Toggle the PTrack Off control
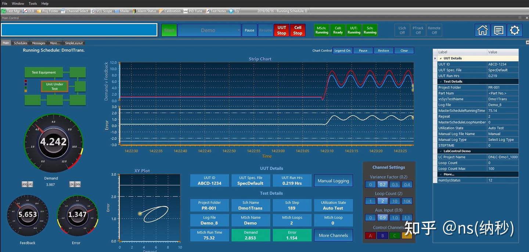Viewport: 529px width, 252px height. coord(418,30)
